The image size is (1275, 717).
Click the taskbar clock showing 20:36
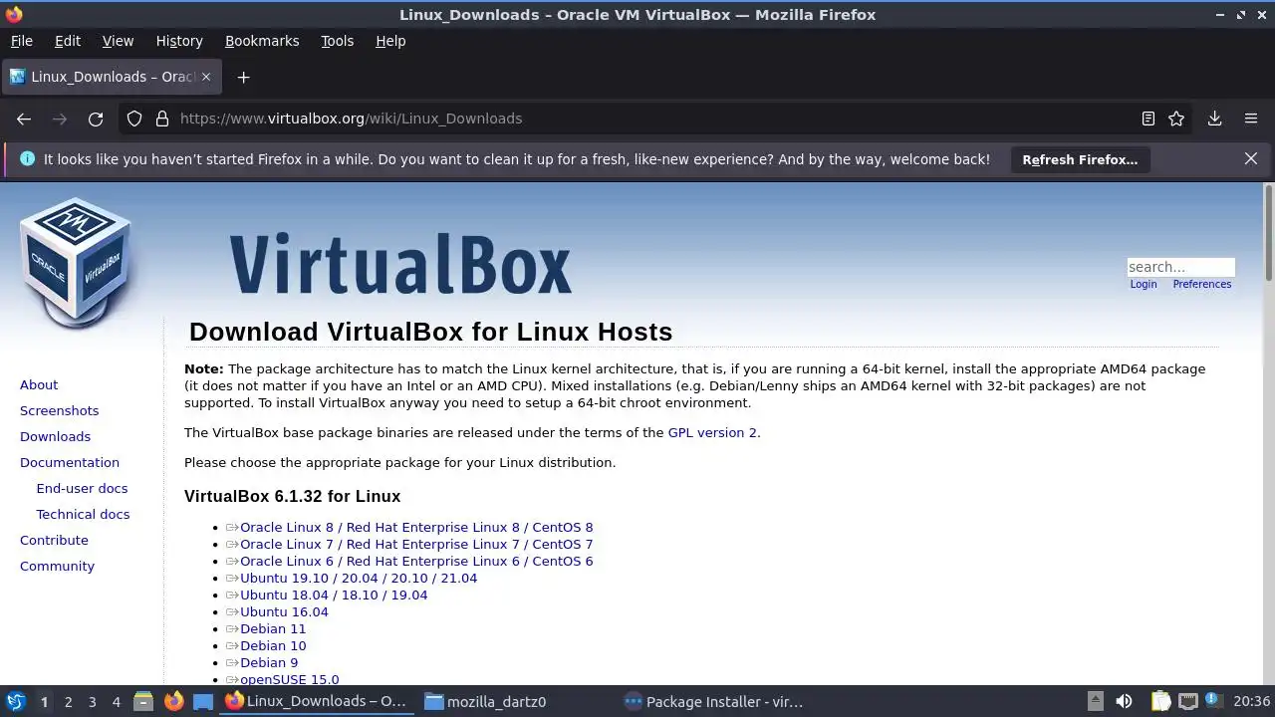point(1252,701)
